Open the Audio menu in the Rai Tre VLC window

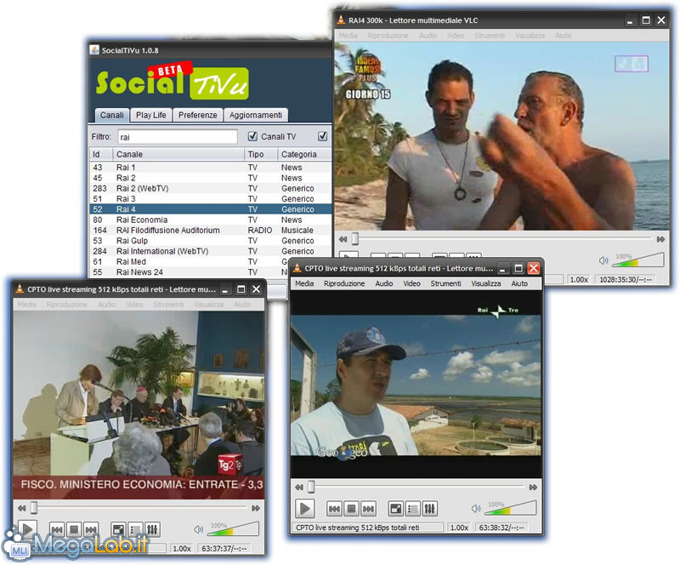[384, 283]
